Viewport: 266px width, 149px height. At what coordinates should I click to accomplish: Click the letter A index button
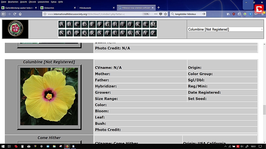tap(62, 25)
